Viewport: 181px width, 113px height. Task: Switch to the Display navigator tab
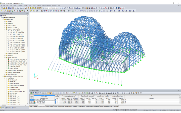click(8, 108)
